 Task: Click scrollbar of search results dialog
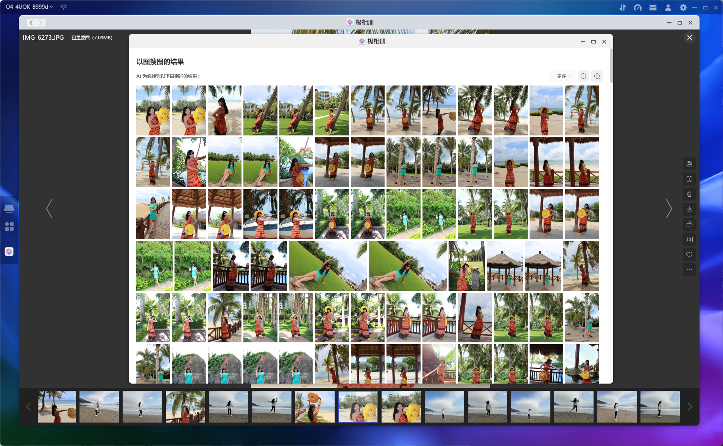point(611,66)
